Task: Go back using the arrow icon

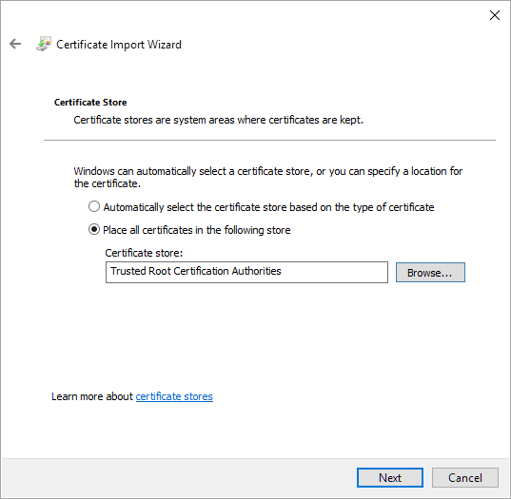Action: (x=15, y=44)
